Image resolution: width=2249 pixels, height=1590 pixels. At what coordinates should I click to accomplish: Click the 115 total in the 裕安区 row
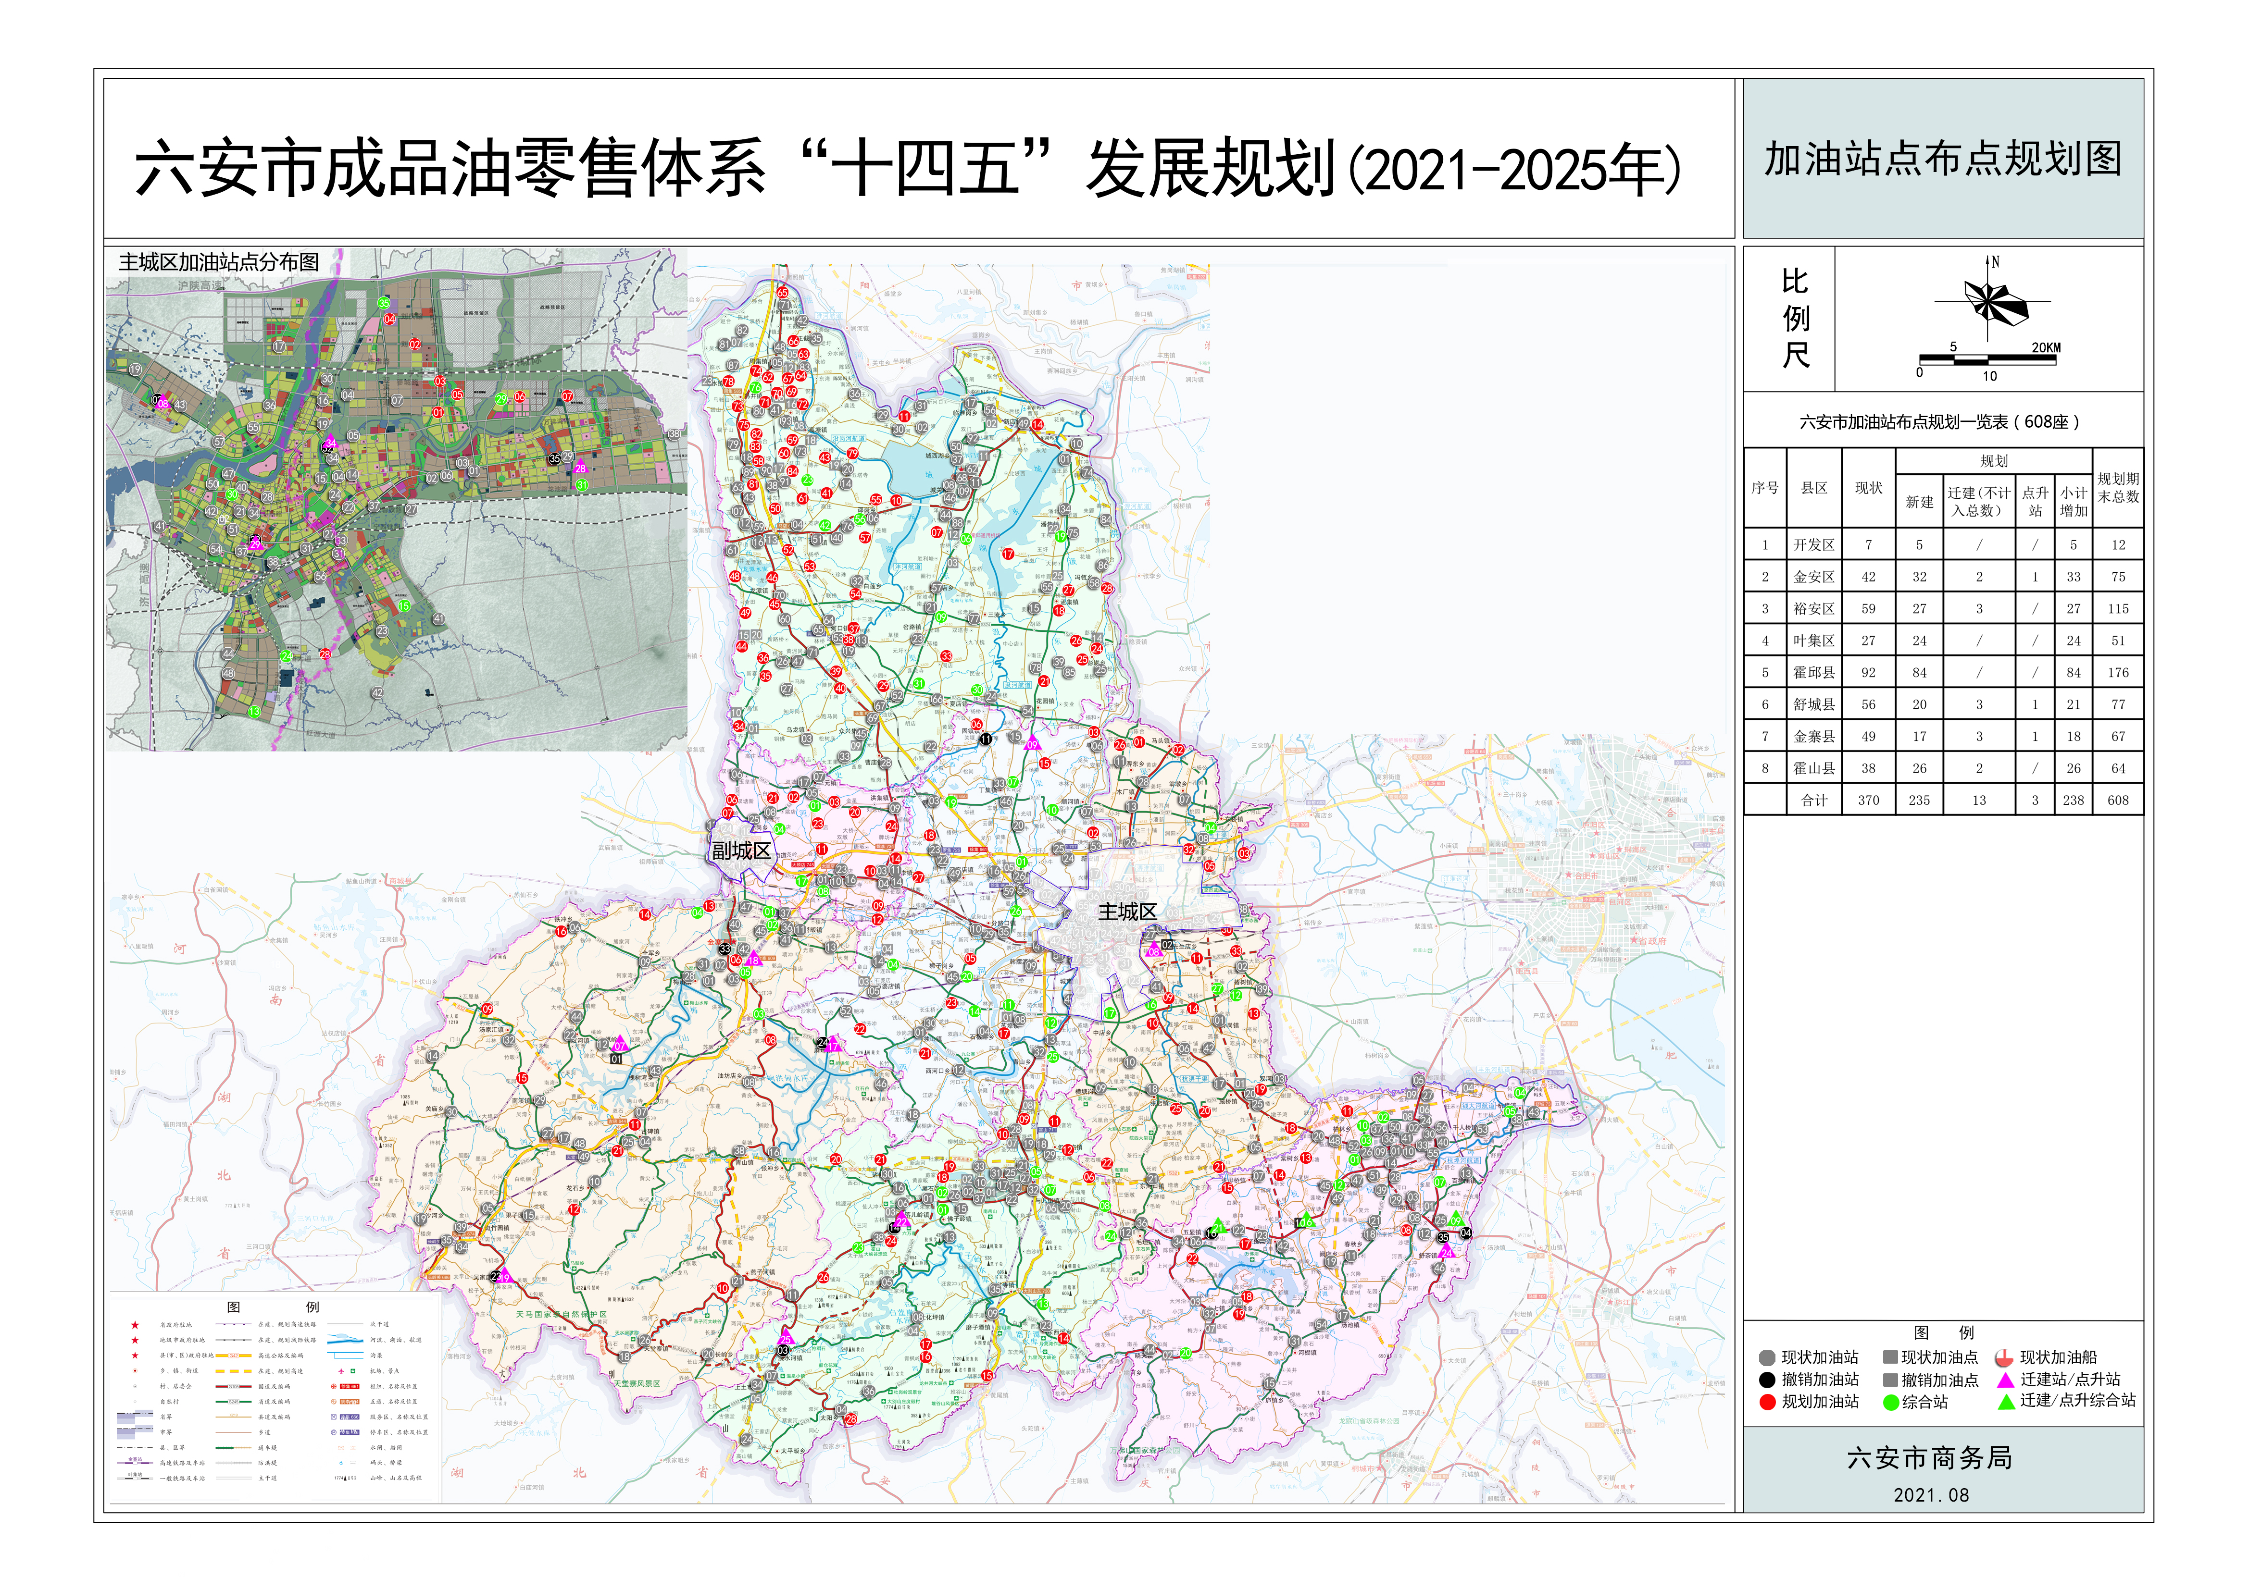coord(2118,609)
